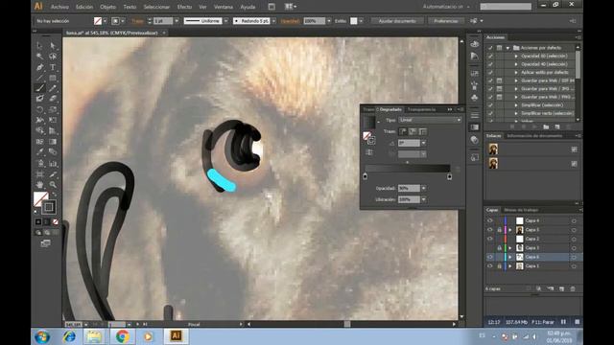The image size is (614, 345).
Task: Toggle the lock on Capa 5
Action: tap(499, 230)
